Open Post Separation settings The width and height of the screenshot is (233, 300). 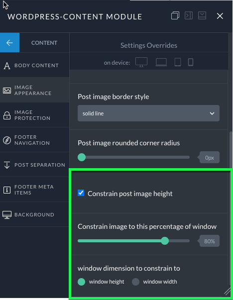pyautogui.click(x=34, y=165)
